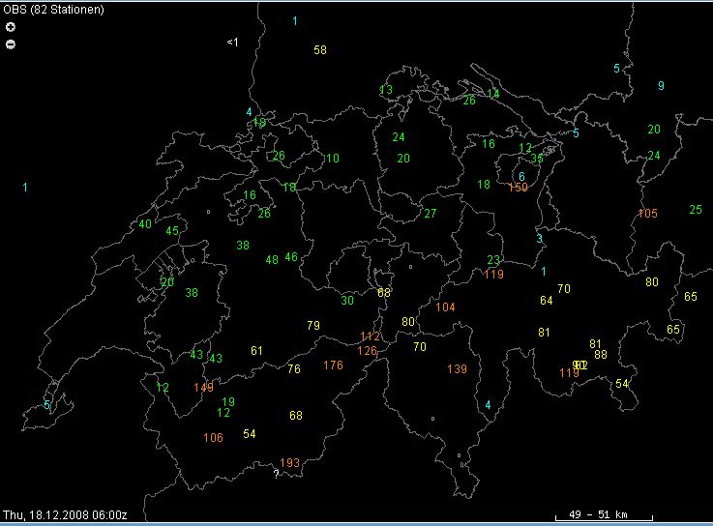Pick the station reading 139

[x=457, y=369]
